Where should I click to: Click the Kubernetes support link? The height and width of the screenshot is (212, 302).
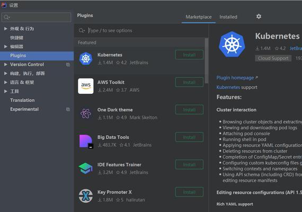228,87
